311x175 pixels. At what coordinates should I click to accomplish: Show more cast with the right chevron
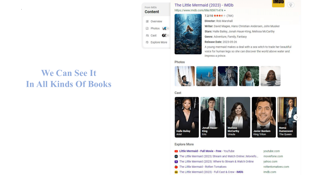point(296,117)
